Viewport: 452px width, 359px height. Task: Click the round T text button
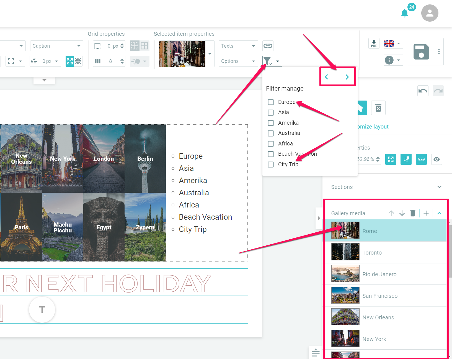(x=42, y=310)
